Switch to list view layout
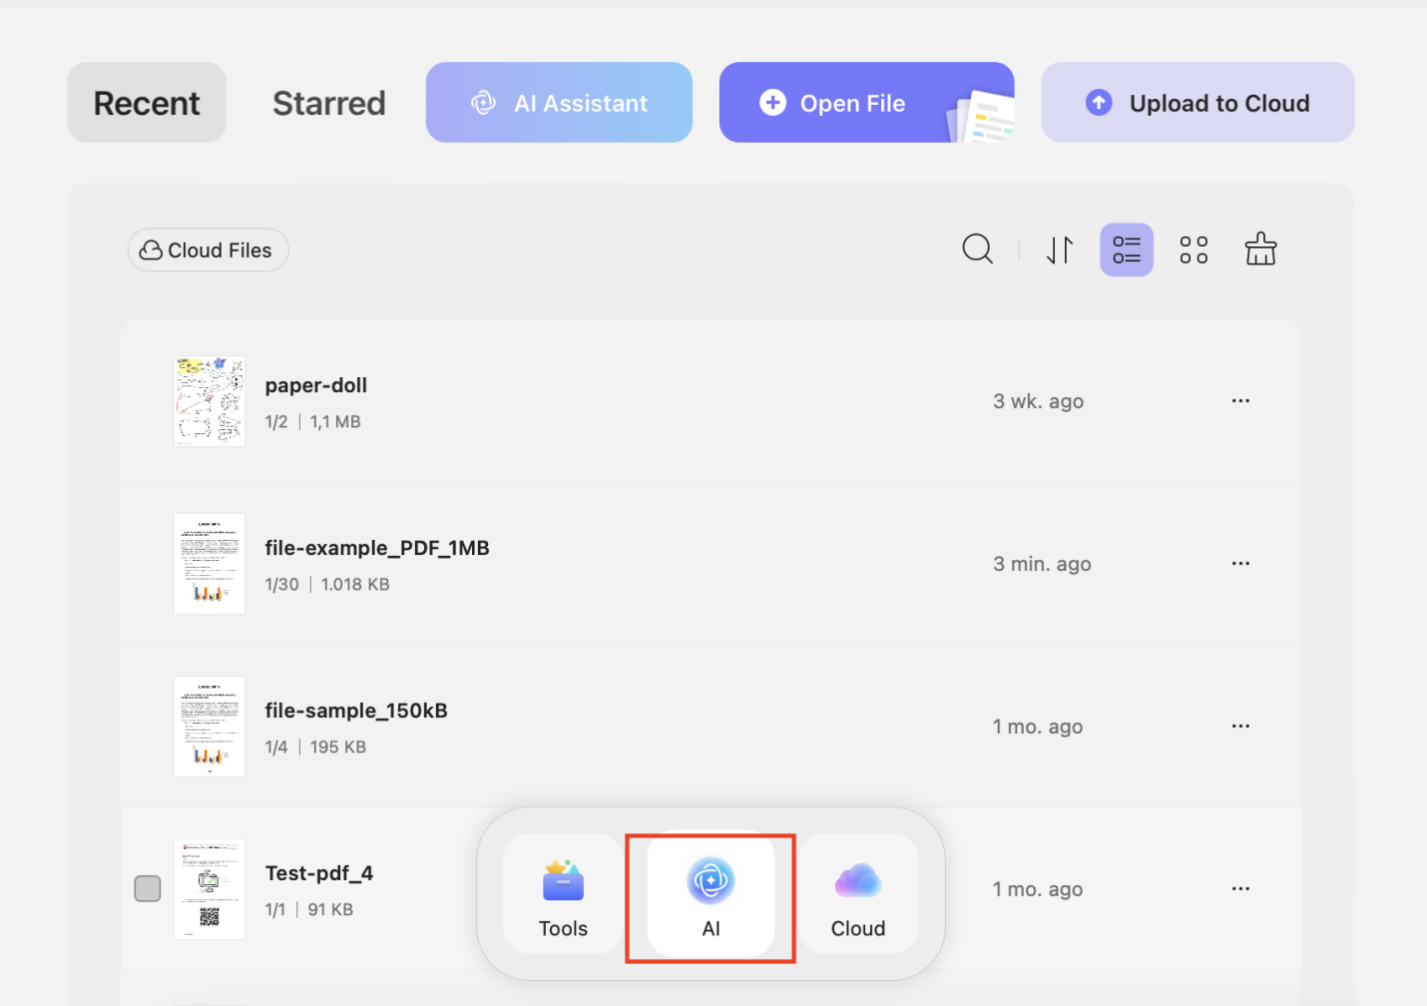 coord(1127,250)
